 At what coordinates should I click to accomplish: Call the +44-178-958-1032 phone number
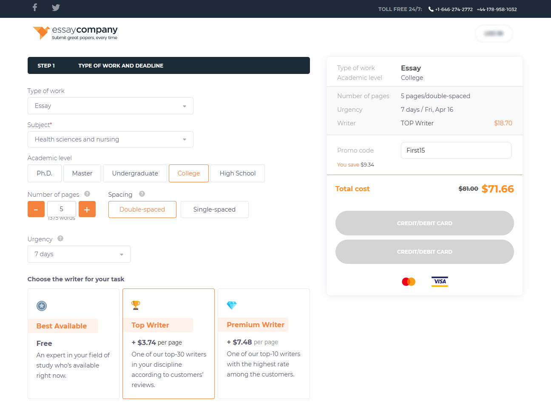click(x=497, y=9)
